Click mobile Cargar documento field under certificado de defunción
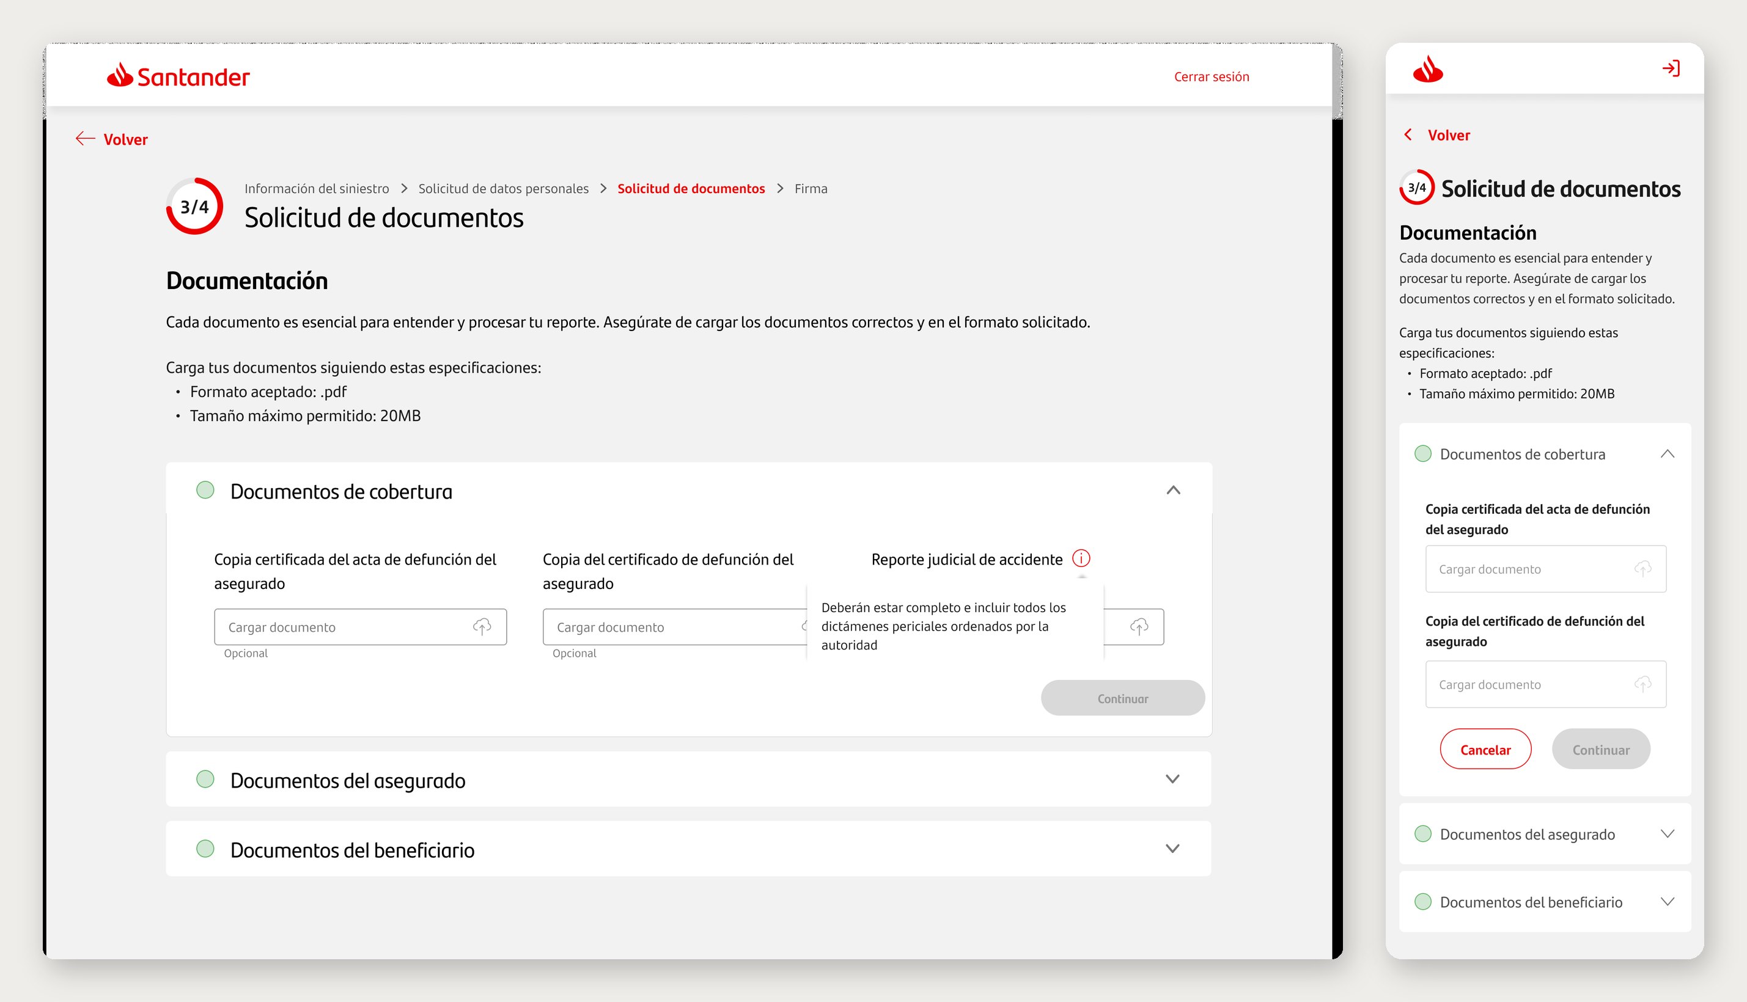This screenshot has width=1747, height=1002. tap(1545, 684)
